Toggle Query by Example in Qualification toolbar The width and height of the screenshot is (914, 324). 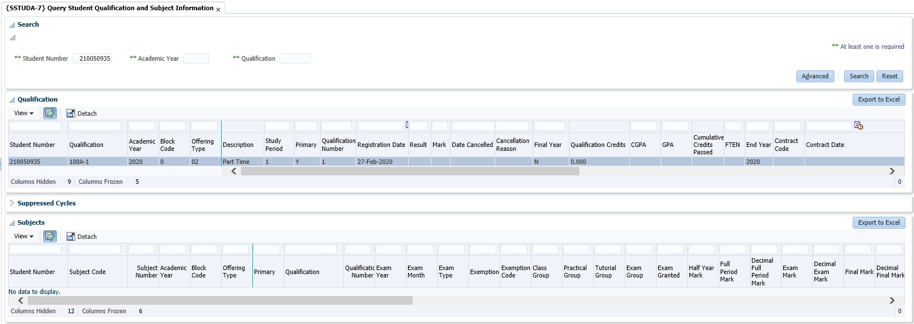click(x=50, y=113)
